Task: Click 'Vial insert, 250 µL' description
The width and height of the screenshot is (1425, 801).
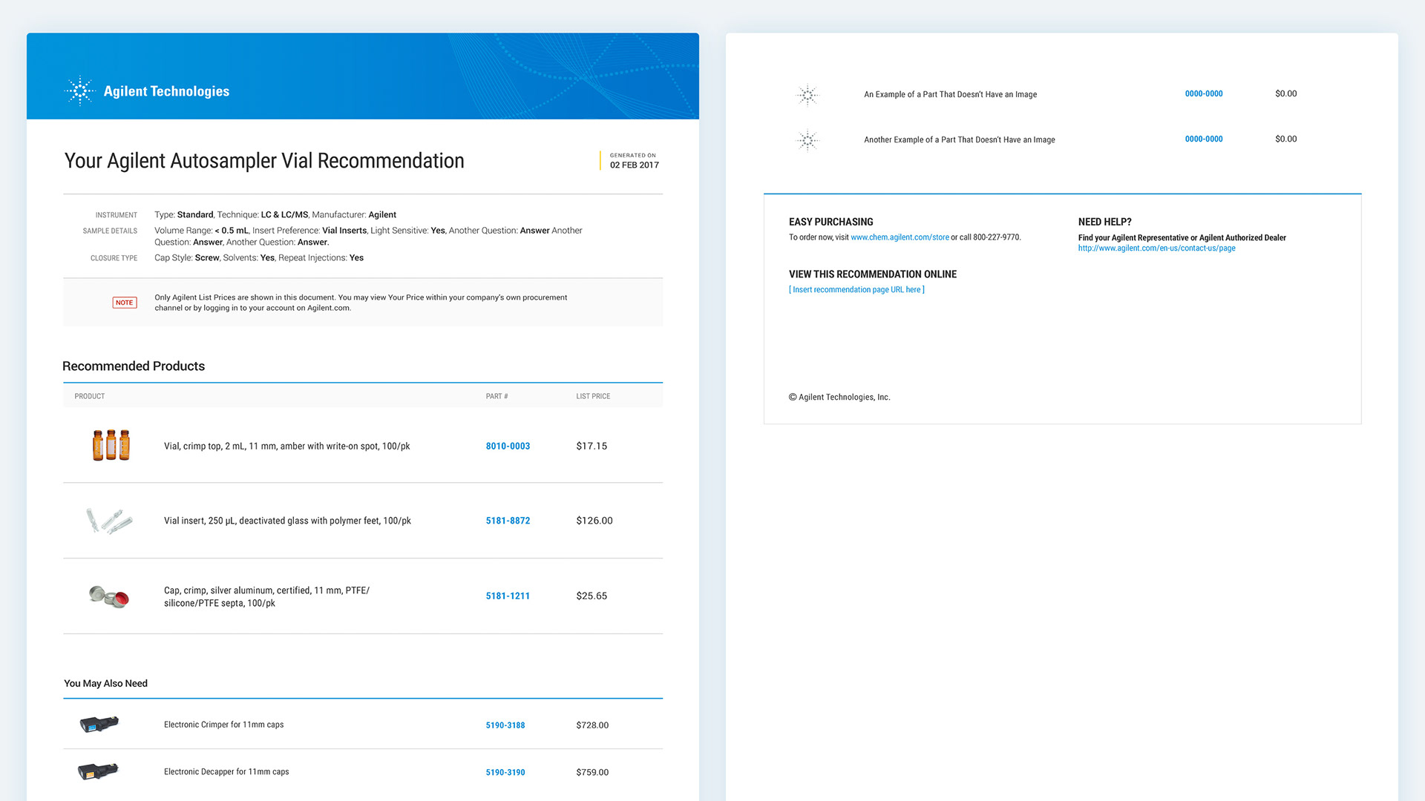Action: (287, 521)
